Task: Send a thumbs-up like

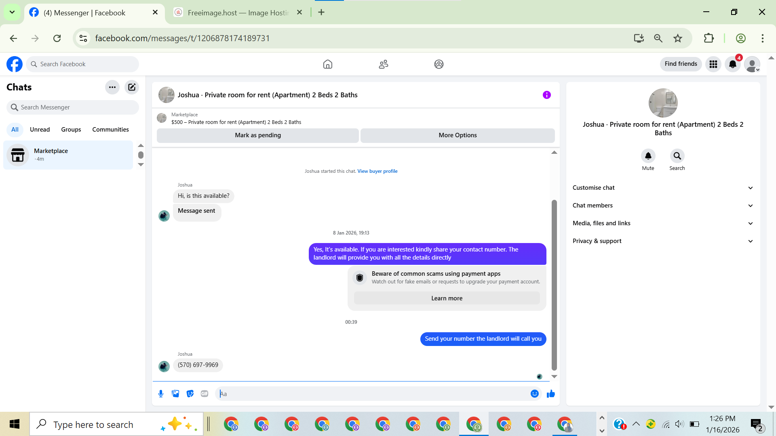Action: tap(550, 394)
